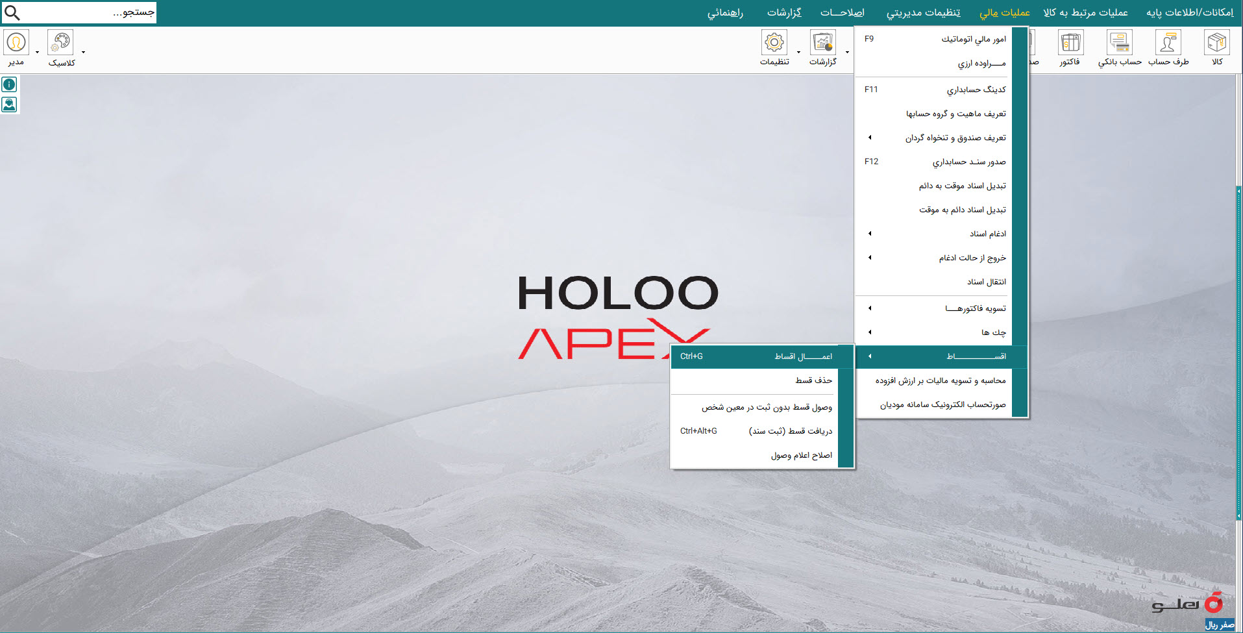1243x633 pixels.
Task: Open the اصلاحات menu
Action: click(x=842, y=12)
